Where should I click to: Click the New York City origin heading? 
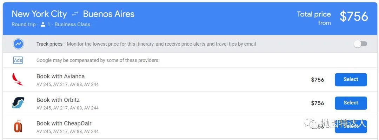(x=39, y=14)
